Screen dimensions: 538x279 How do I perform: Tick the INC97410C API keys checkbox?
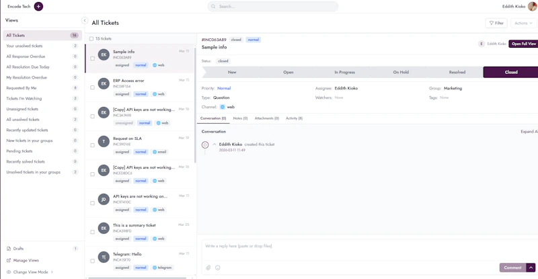tap(92, 203)
